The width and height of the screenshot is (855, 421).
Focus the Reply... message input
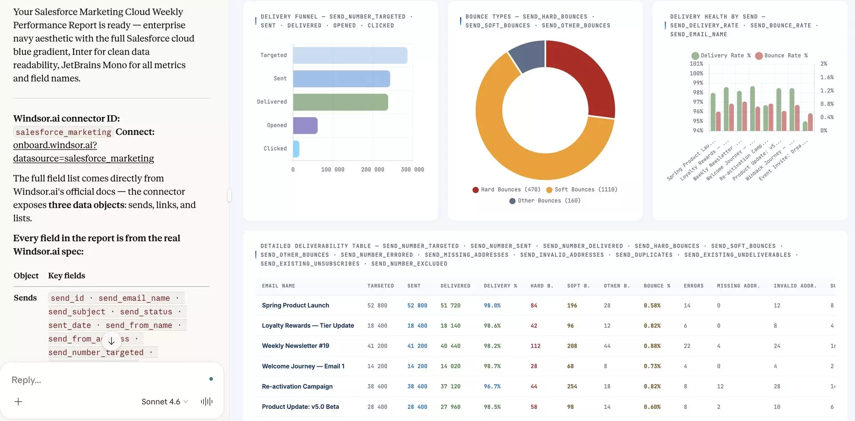pyautogui.click(x=108, y=380)
